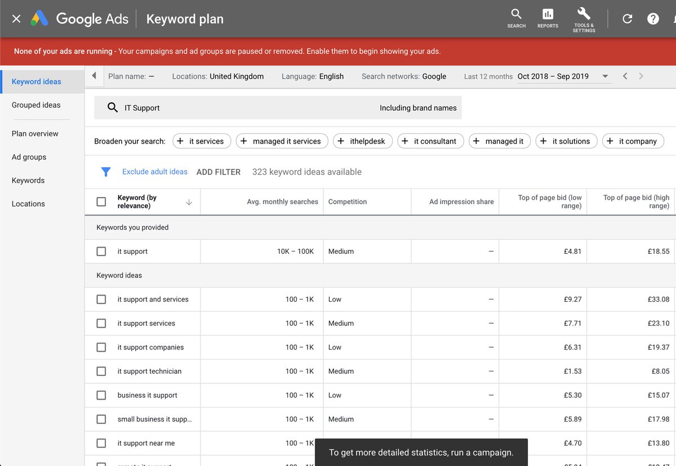Edit the Language: English setting

click(313, 77)
